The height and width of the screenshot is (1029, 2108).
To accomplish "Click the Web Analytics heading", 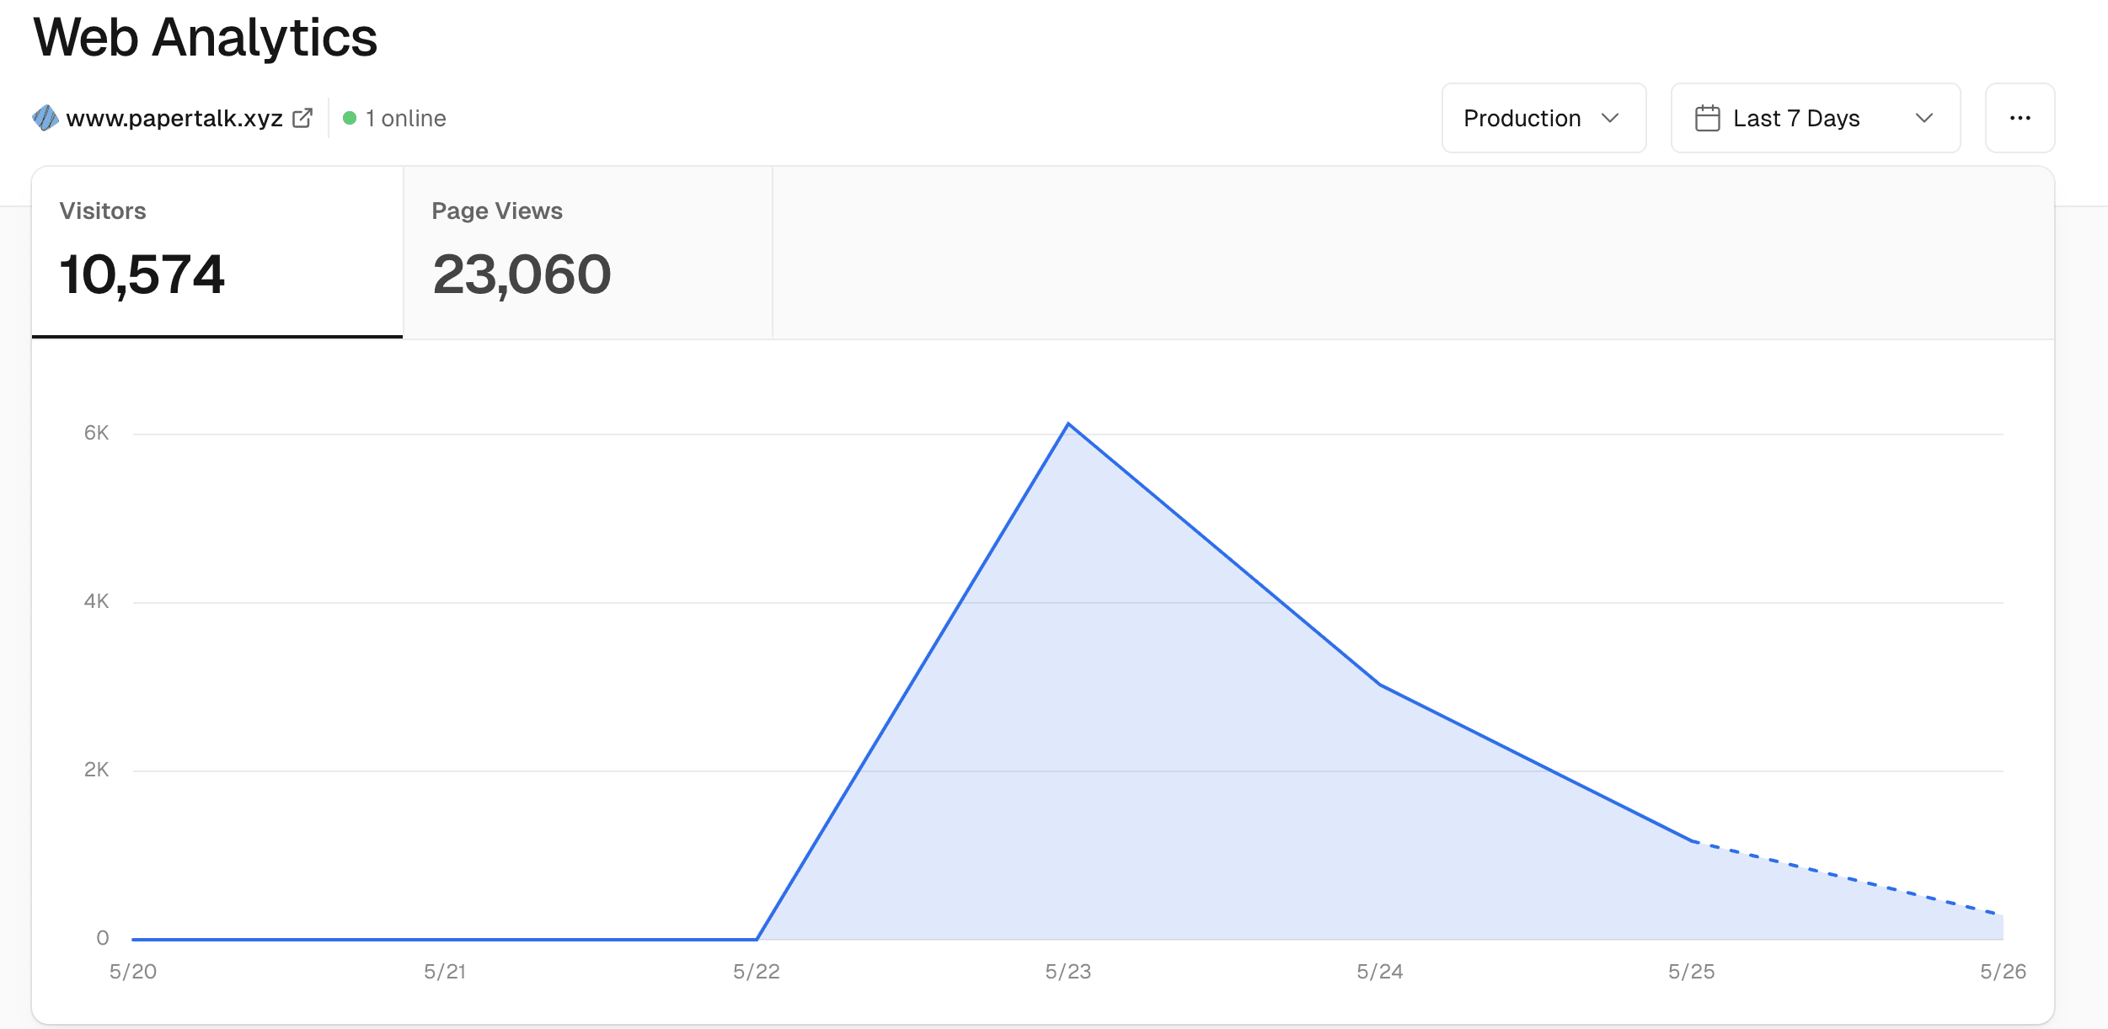I will click(205, 38).
